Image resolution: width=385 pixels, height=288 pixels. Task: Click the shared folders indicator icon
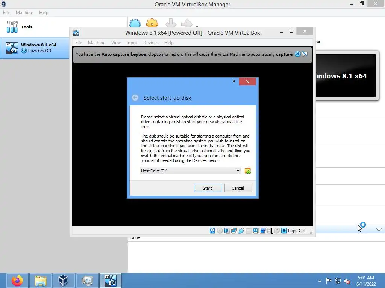point(248,231)
